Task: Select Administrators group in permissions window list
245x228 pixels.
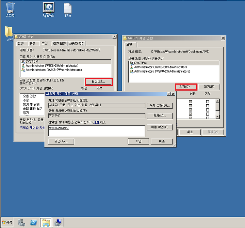Action: pos(174,71)
